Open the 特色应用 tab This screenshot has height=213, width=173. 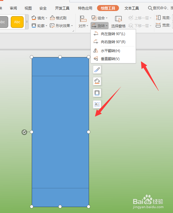tap(85, 8)
